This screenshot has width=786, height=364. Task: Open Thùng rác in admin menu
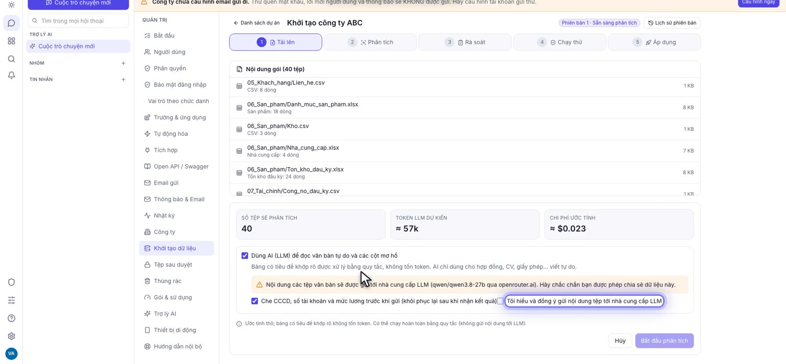(x=176, y=281)
